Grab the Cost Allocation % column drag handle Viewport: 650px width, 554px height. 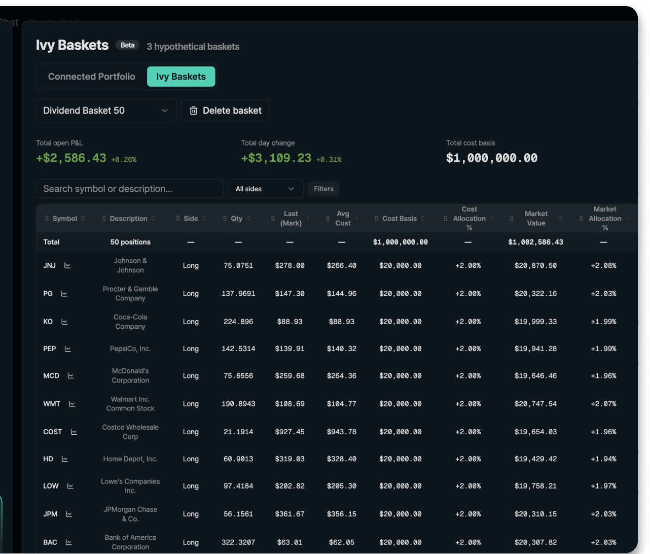coord(446,219)
